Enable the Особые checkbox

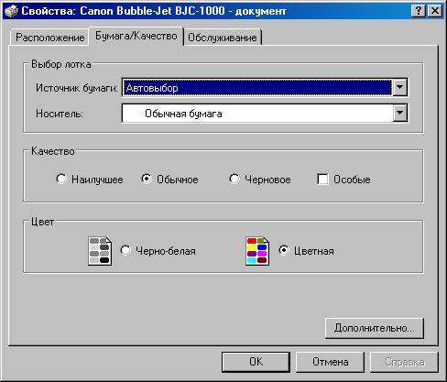point(322,180)
